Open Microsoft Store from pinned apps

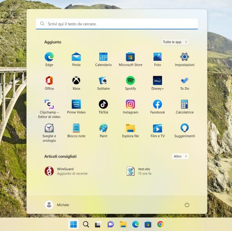130,59
